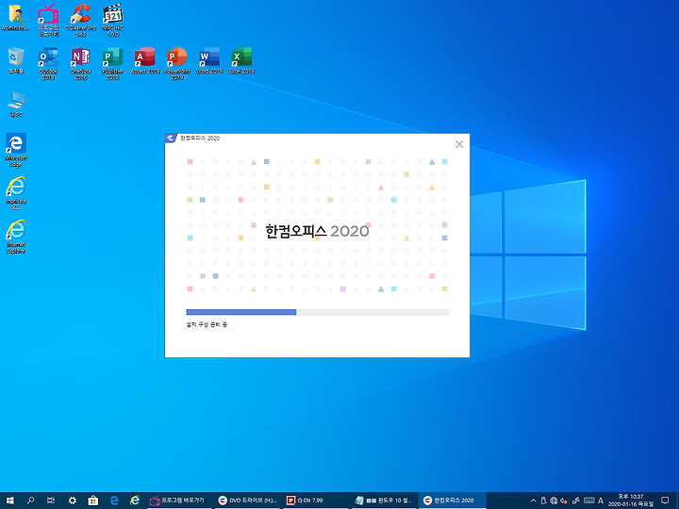This screenshot has height=509, width=679.
Task: Click the USB safely remove tray icon
Action: point(543,501)
